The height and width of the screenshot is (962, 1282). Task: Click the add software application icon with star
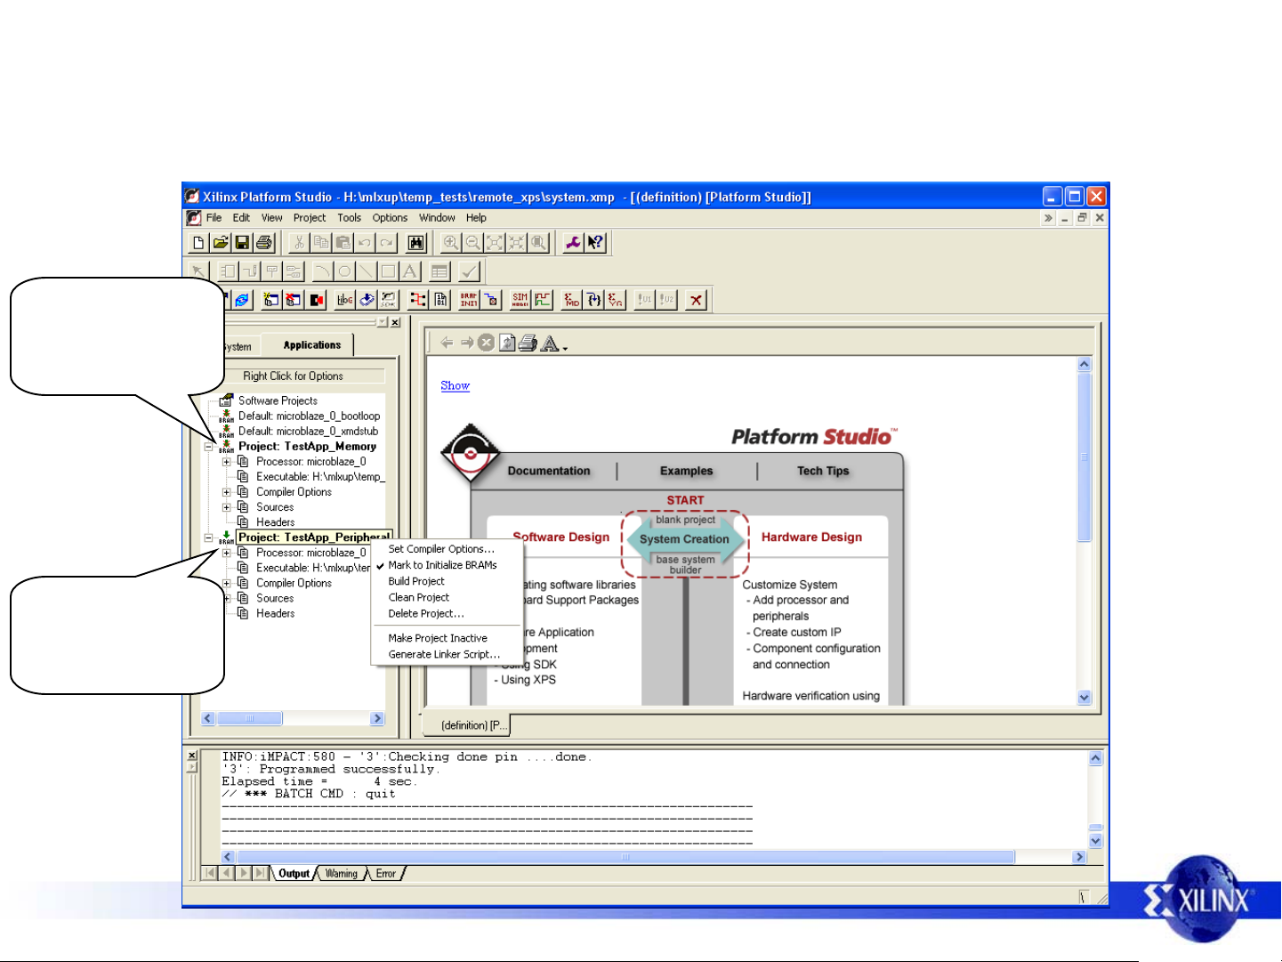point(270,300)
